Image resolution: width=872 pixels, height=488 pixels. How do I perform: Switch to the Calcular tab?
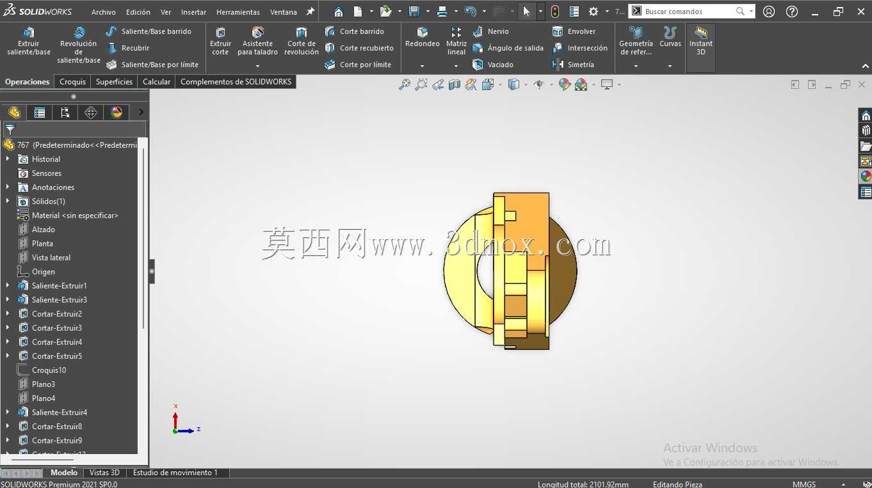(x=156, y=82)
